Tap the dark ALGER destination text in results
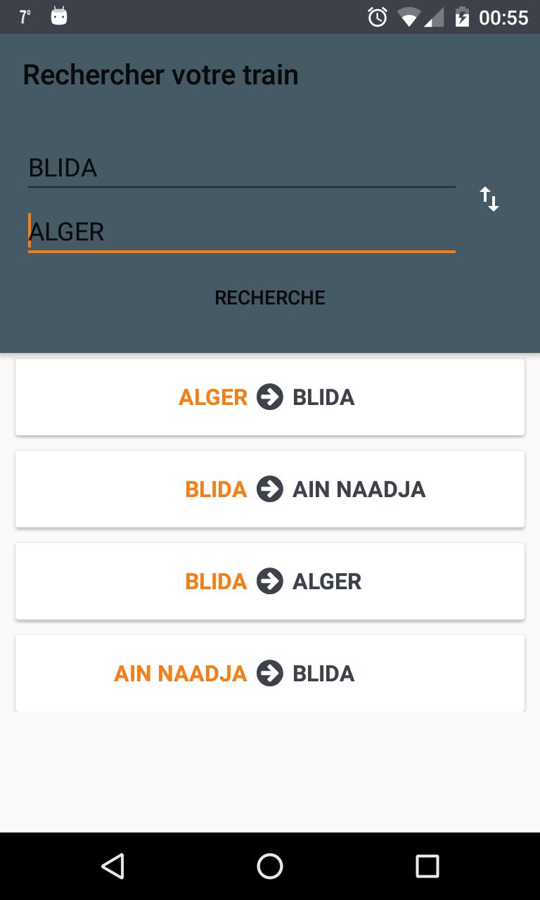 (327, 581)
